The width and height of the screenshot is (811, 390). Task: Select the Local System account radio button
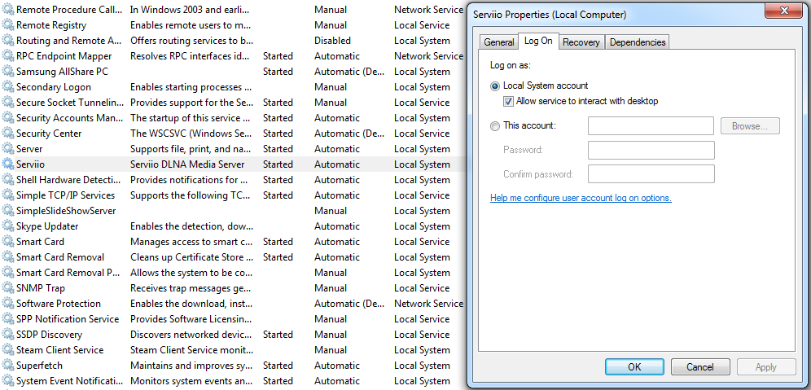(495, 85)
